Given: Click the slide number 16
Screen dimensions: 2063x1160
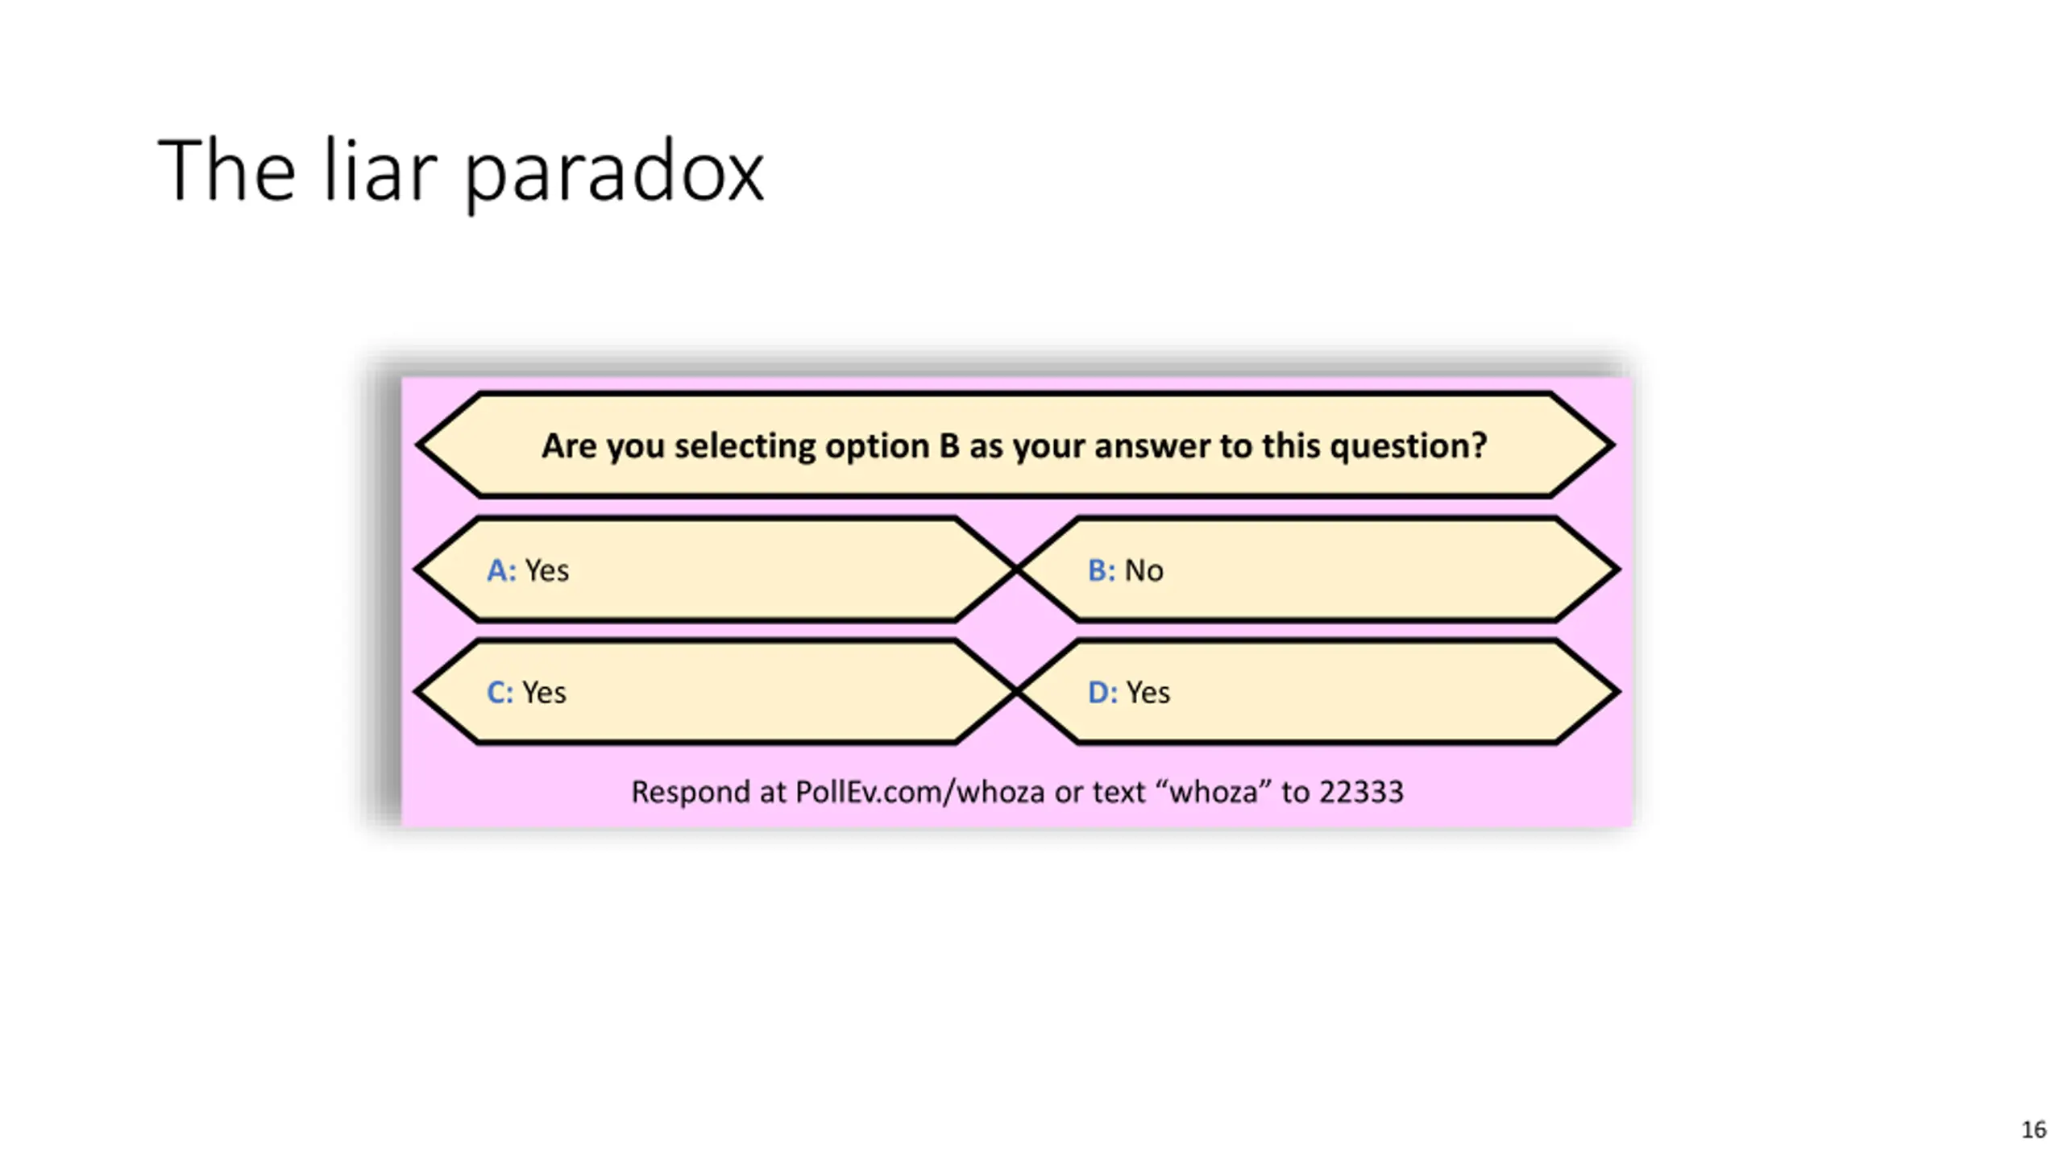Looking at the screenshot, I should pyautogui.click(x=2033, y=1129).
